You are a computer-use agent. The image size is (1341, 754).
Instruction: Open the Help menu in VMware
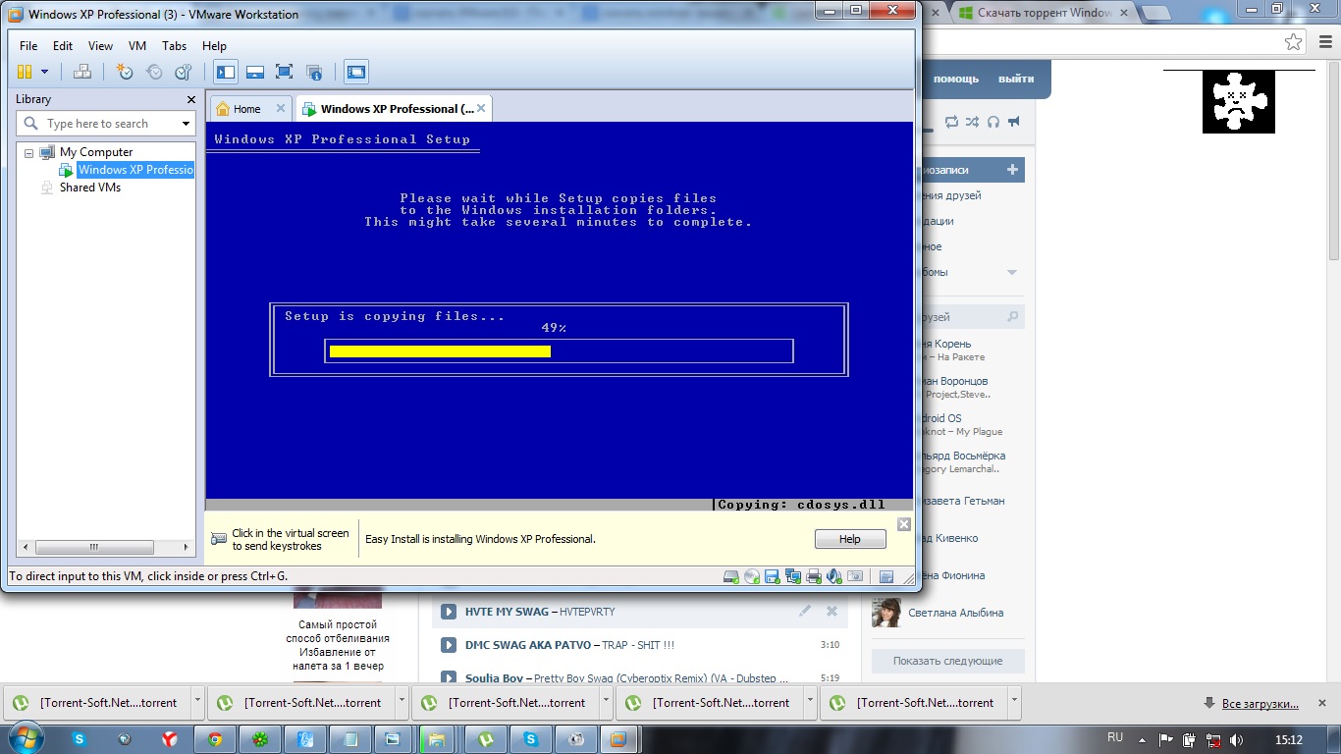[214, 46]
